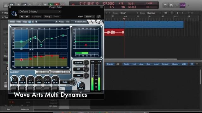This screenshot has height=113, width=202.
Task: Click Undo in MultiDynamics toolbar
Action: [19, 22]
